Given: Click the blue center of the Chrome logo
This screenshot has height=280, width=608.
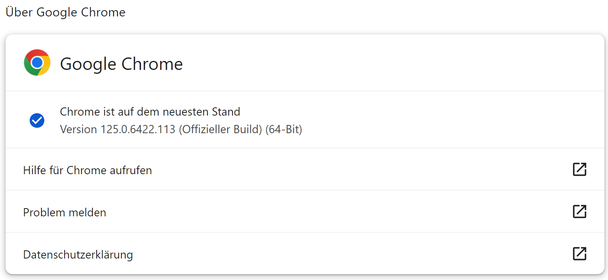Looking at the screenshot, I should [37, 62].
